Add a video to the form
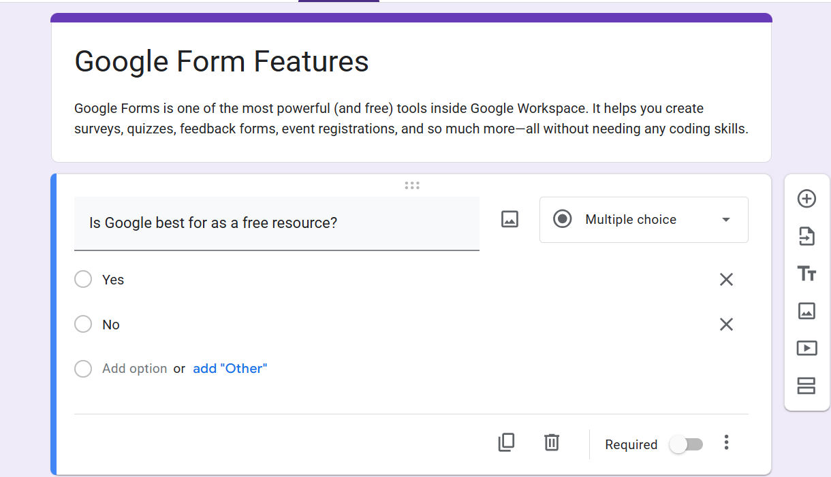Image resolution: width=831 pixels, height=477 pixels. [x=806, y=348]
